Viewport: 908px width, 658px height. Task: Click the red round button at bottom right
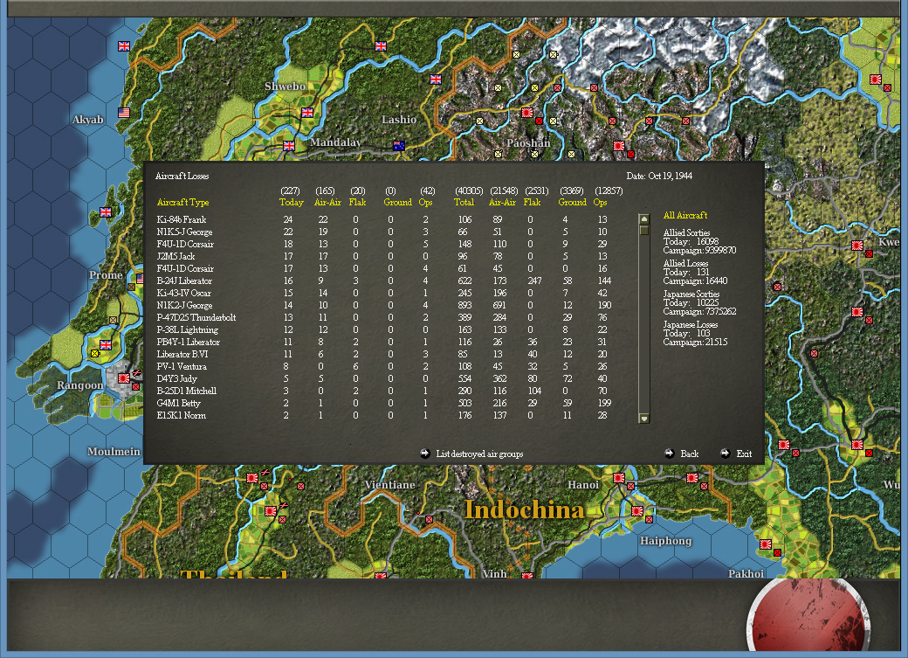808,616
